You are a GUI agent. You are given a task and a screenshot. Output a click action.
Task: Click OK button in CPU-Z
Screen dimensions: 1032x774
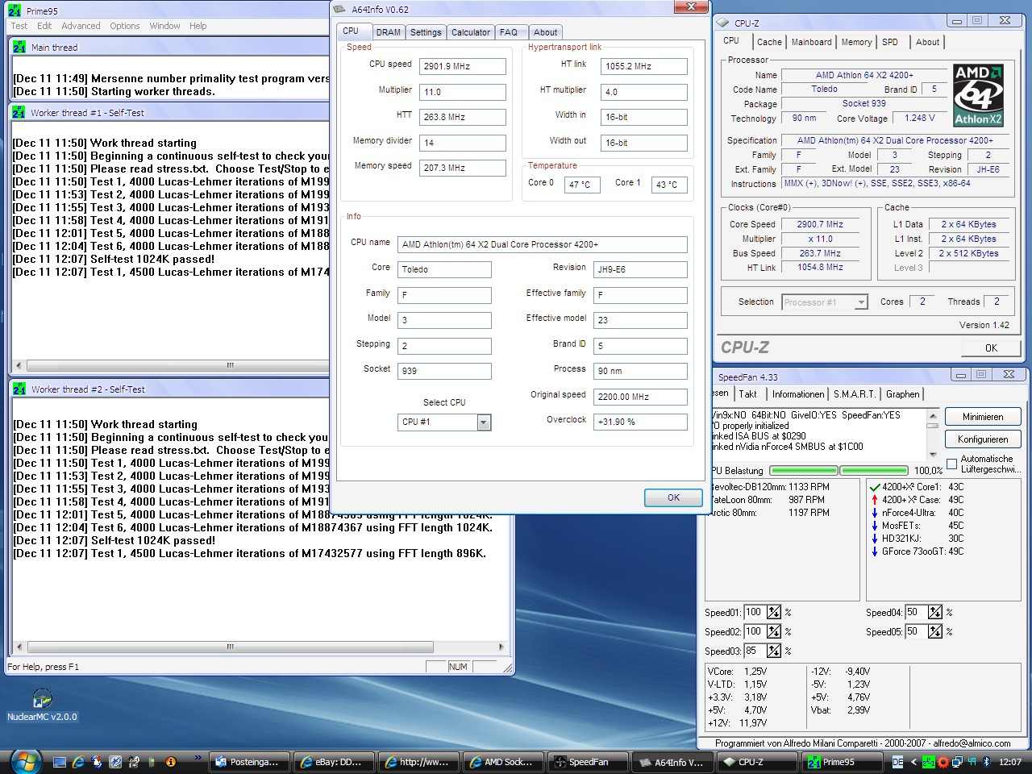991,348
